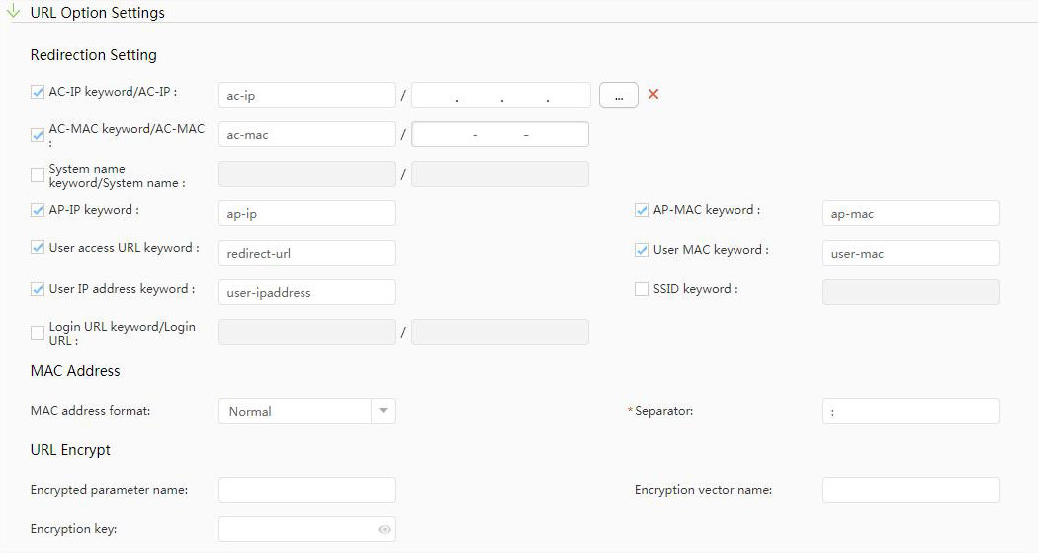
Task: Click the AC-MAC address input field
Action: (x=500, y=134)
